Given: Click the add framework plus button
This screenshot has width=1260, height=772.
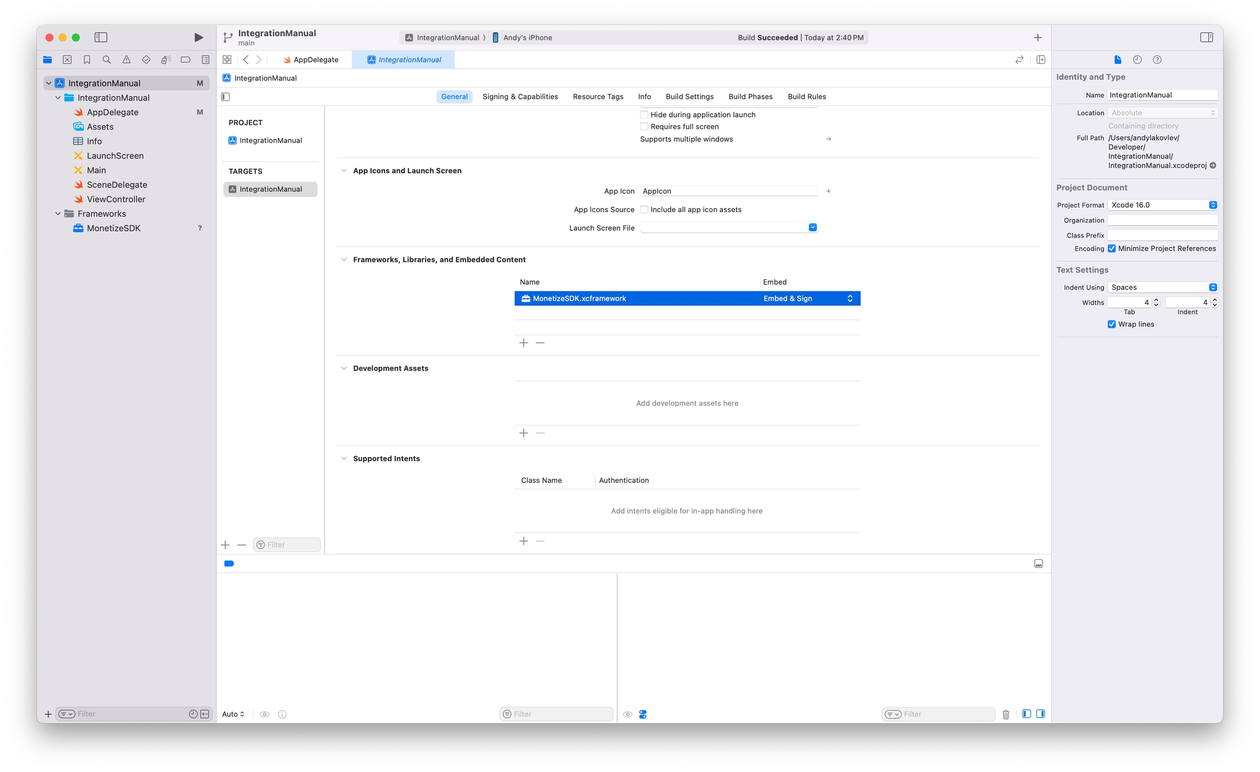Looking at the screenshot, I should tap(523, 343).
